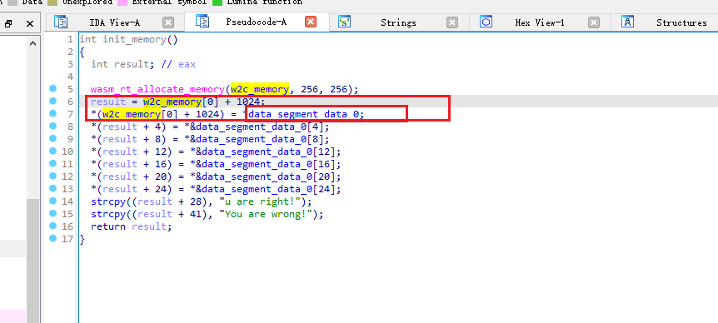Click wasm_rt_allocate_memory call on line 5
718x323 pixels.
coord(157,89)
